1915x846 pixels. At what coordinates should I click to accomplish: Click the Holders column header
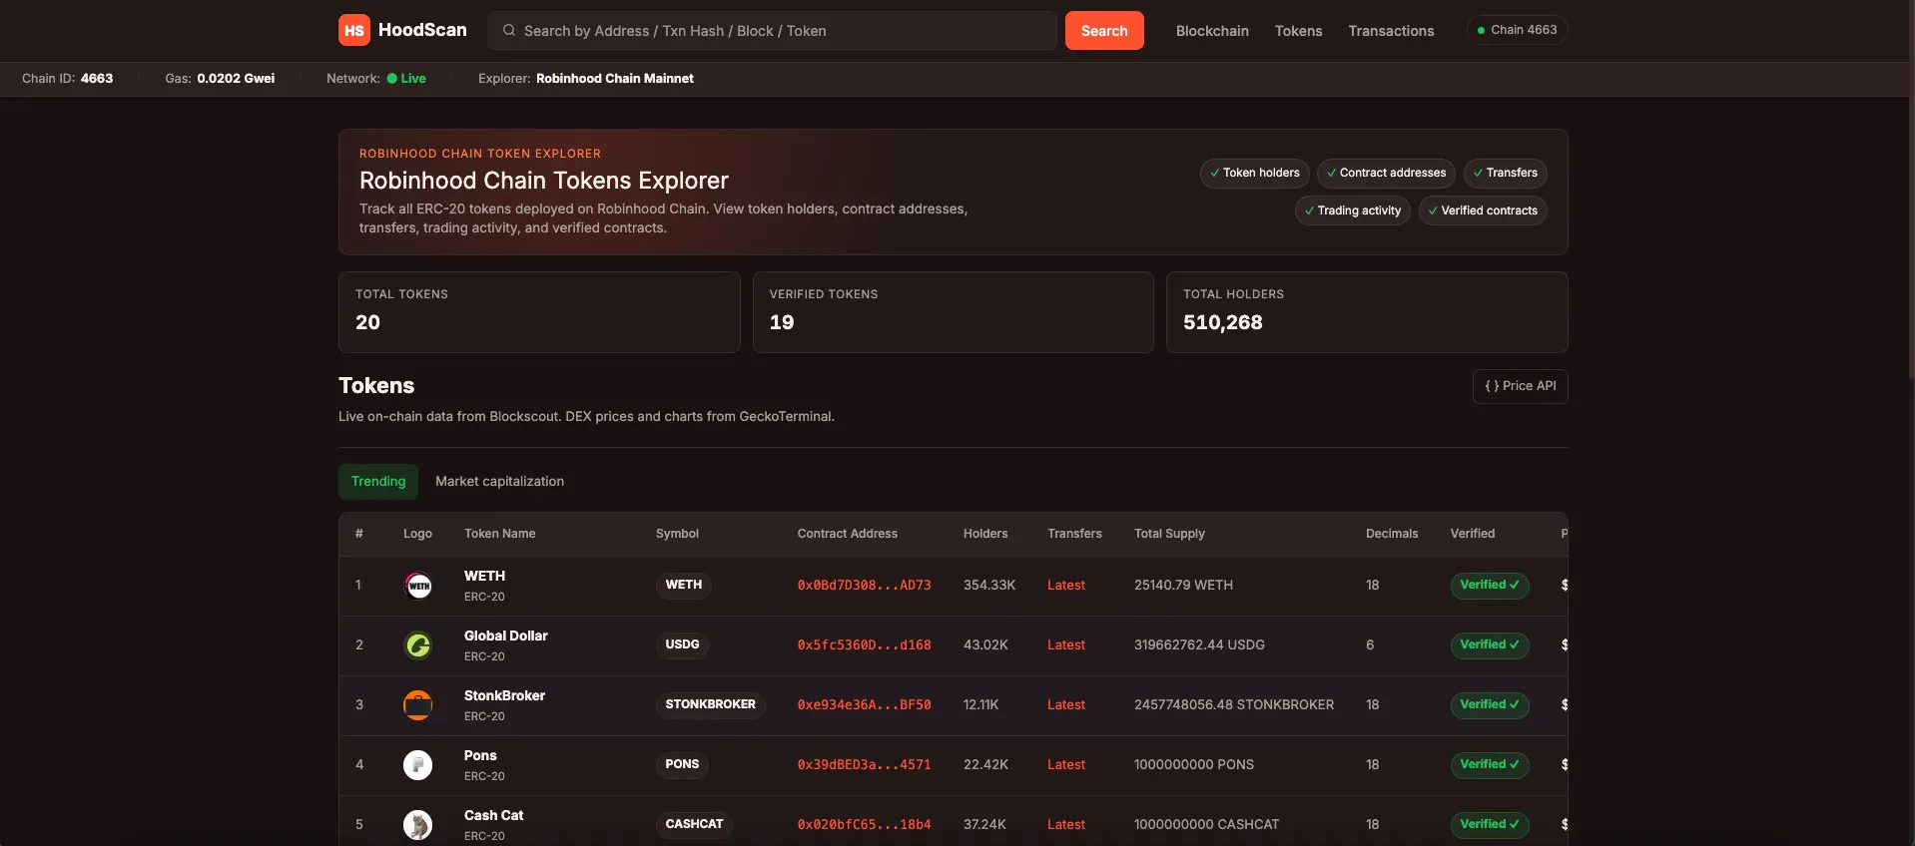click(x=984, y=534)
